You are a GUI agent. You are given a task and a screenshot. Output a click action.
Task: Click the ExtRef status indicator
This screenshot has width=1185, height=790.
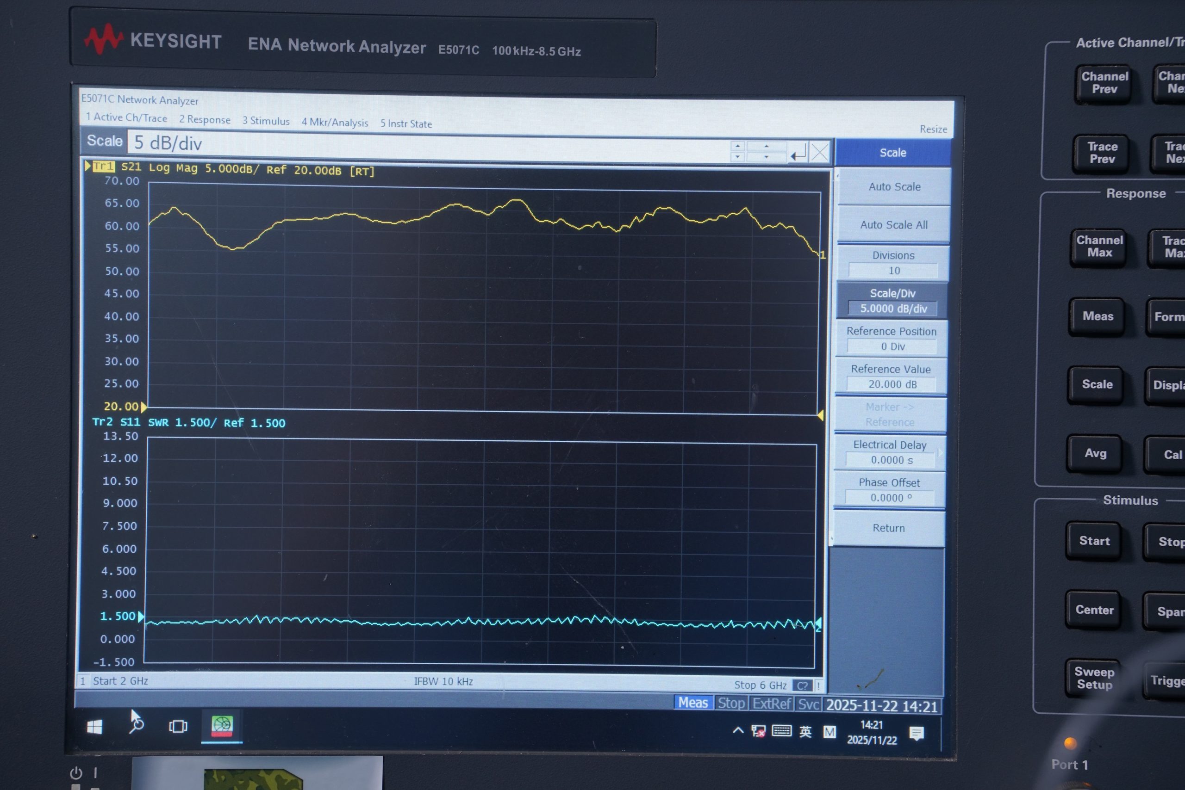772,704
